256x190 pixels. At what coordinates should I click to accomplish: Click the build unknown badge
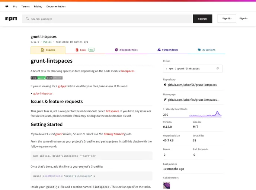[x=54, y=78]
